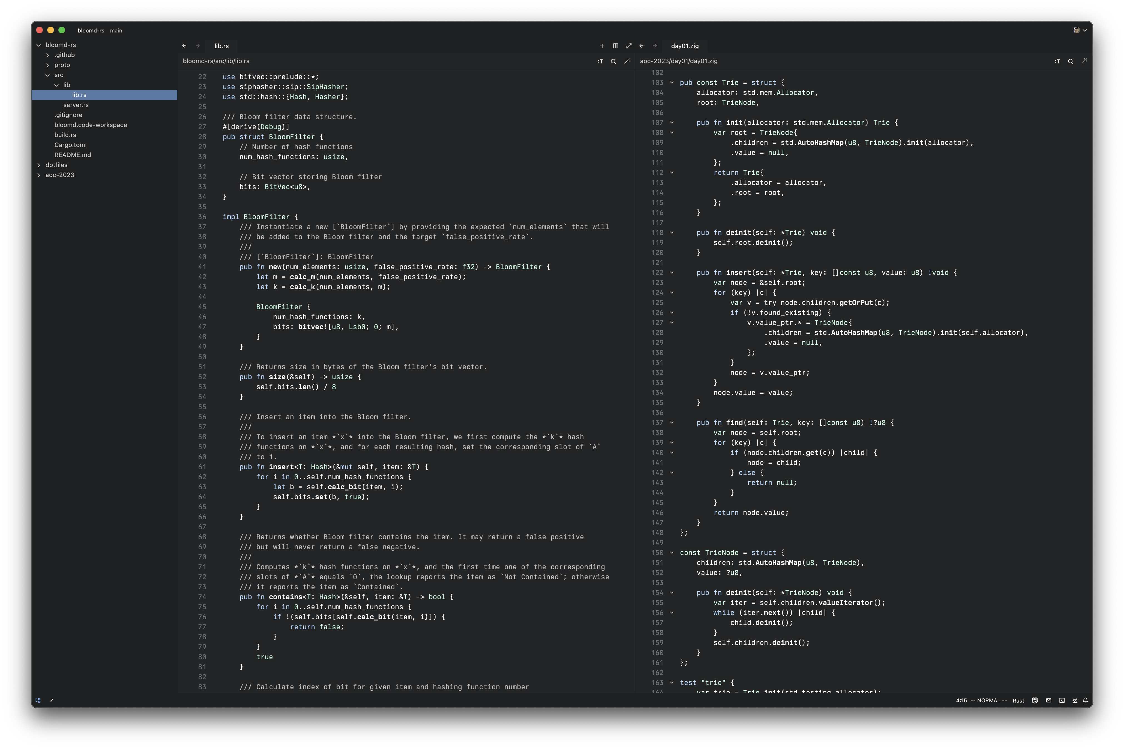Toggle the :T inlay hints button in day01.zig
Image resolution: width=1124 pixels, height=749 pixels.
point(1057,61)
